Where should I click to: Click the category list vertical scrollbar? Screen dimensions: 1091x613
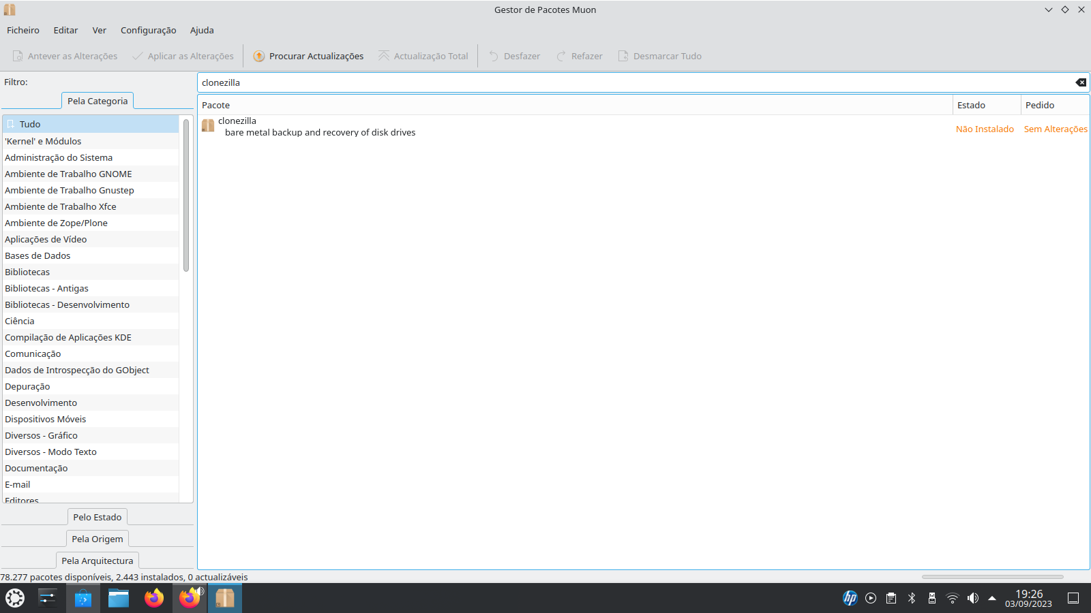point(186,195)
